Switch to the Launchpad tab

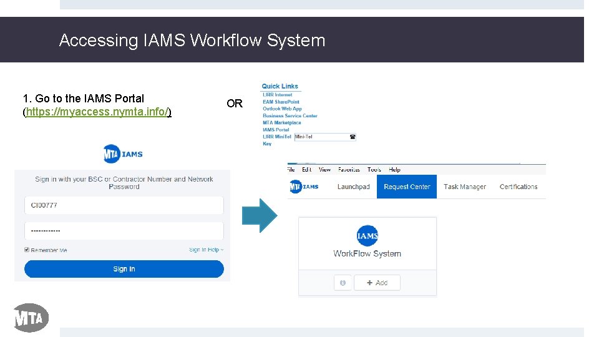[353, 187]
